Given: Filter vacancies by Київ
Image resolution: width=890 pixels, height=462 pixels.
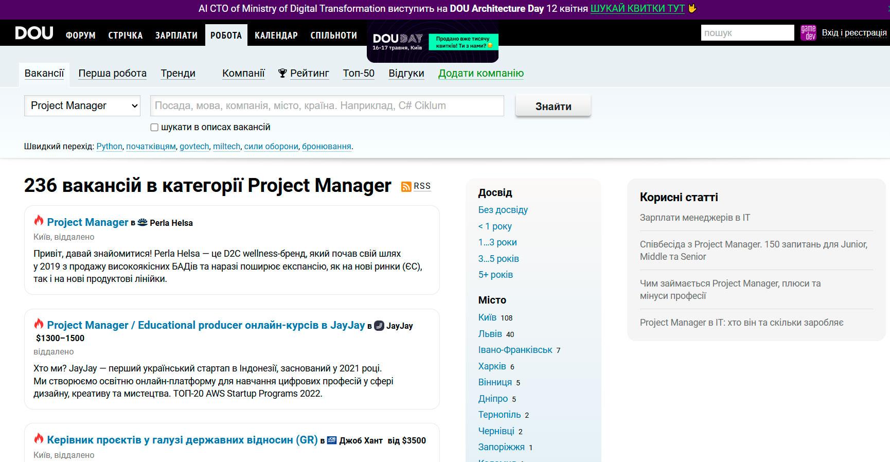Looking at the screenshot, I should [487, 317].
